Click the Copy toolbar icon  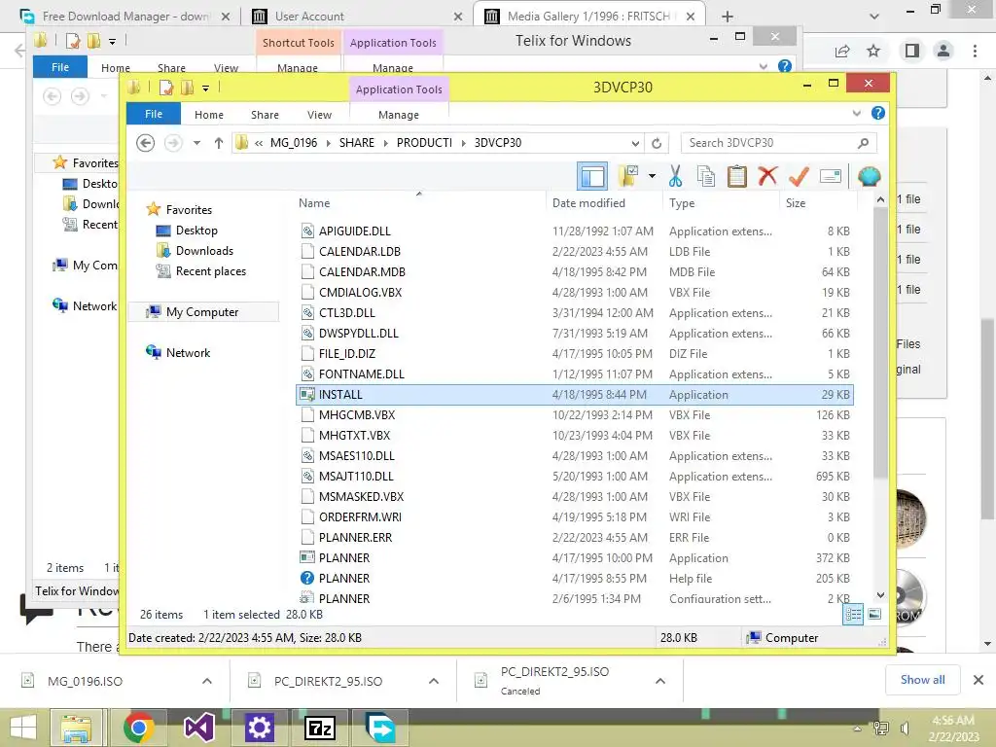pos(706,176)
